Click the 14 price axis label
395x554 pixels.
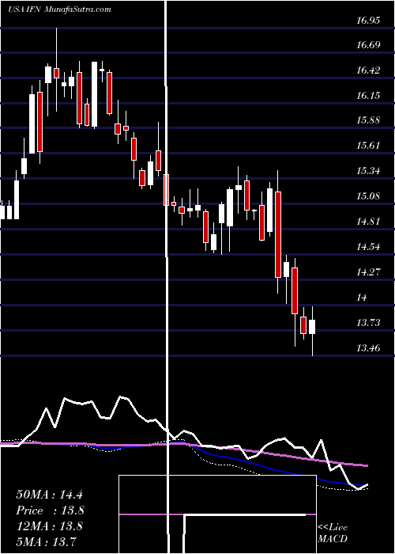point(362,298)
